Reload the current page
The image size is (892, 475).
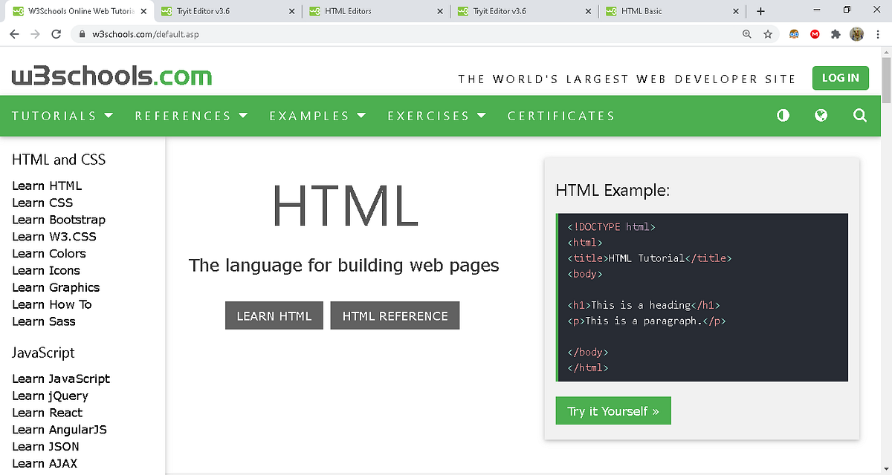(56, 33)
